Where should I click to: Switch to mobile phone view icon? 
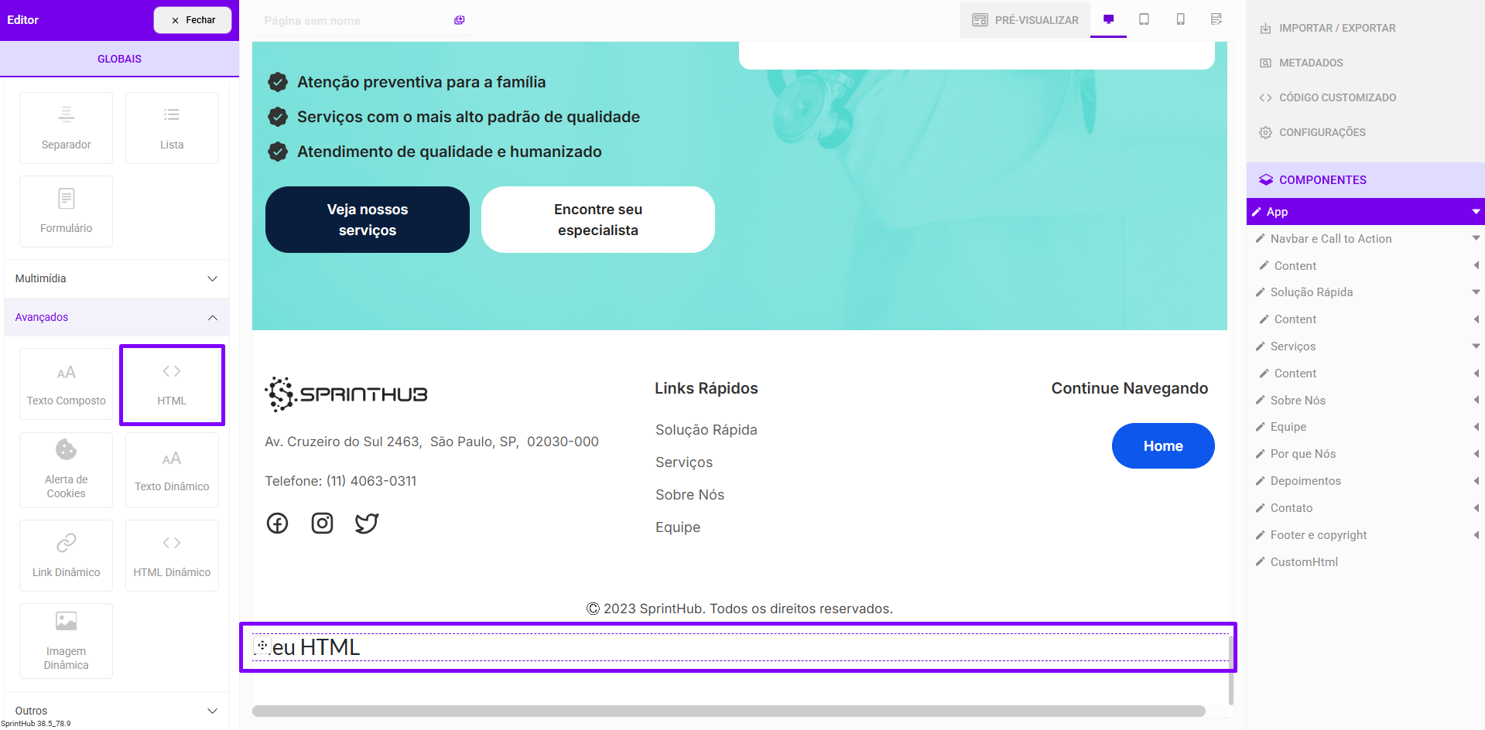[1180, 19]
